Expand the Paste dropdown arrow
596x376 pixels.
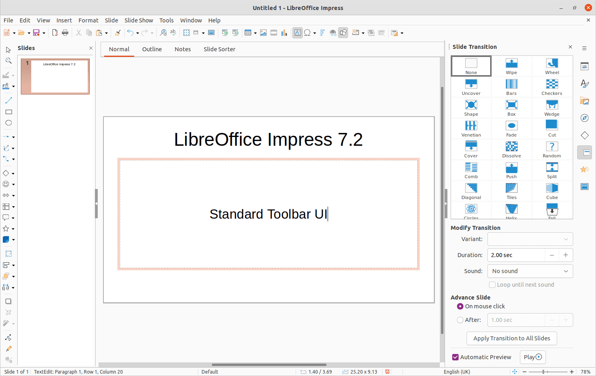(x=106, y=33)
